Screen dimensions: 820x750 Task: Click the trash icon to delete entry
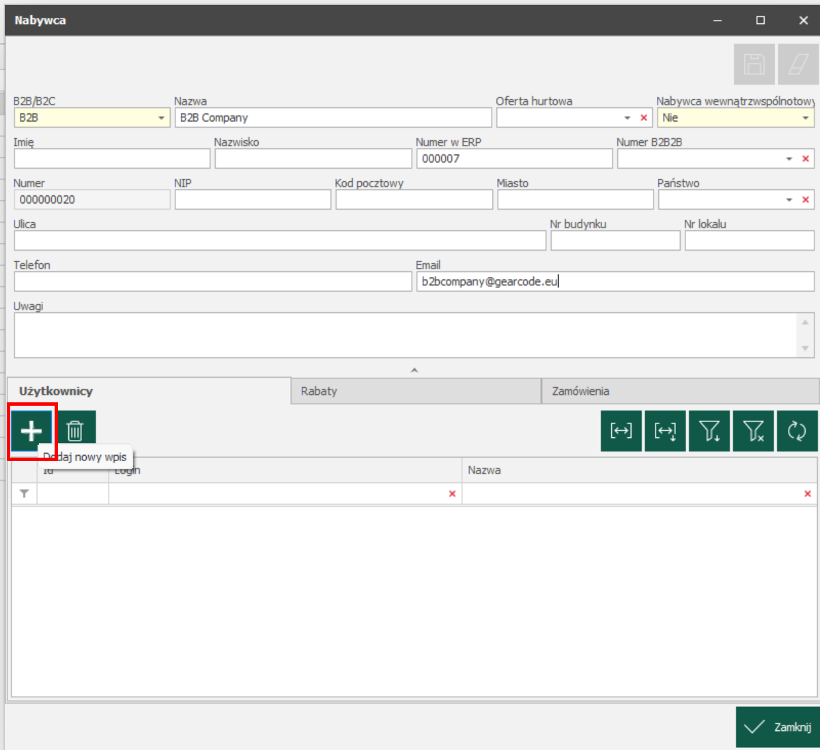pos(75,431)
